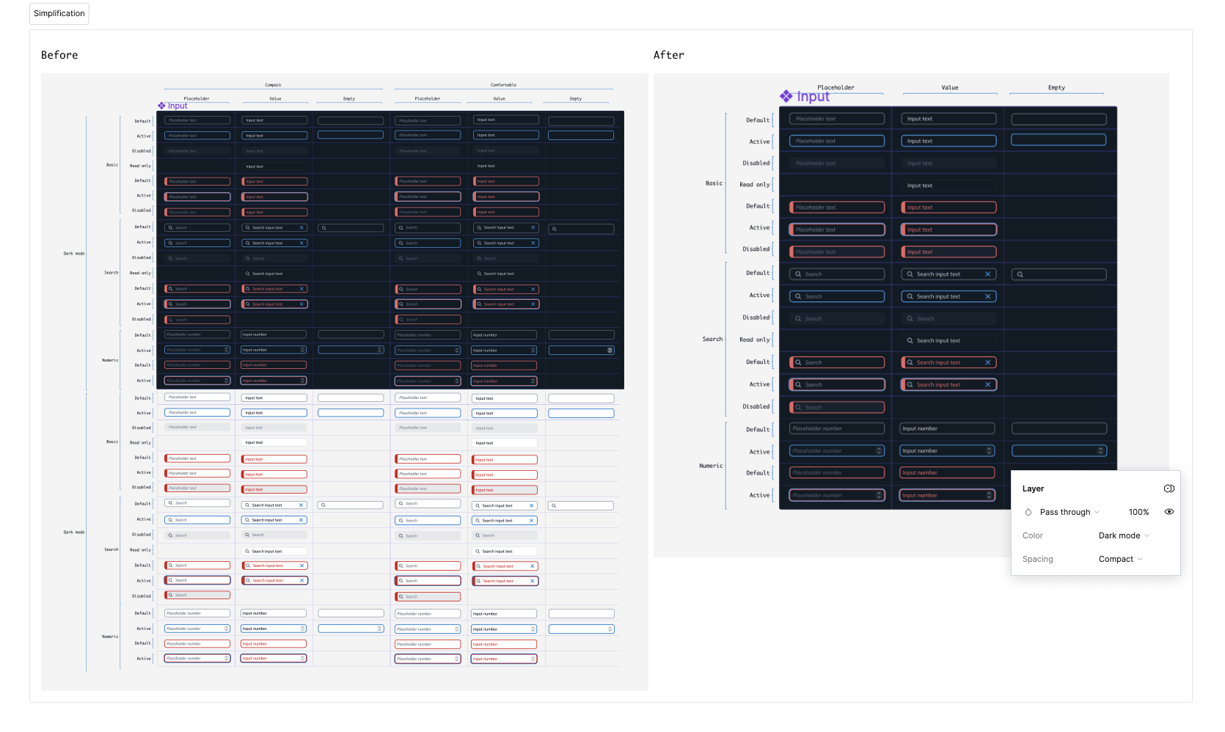Click X in After's default gray-bordered search value field
1225x732 pixels.
(x=987, y=274)
